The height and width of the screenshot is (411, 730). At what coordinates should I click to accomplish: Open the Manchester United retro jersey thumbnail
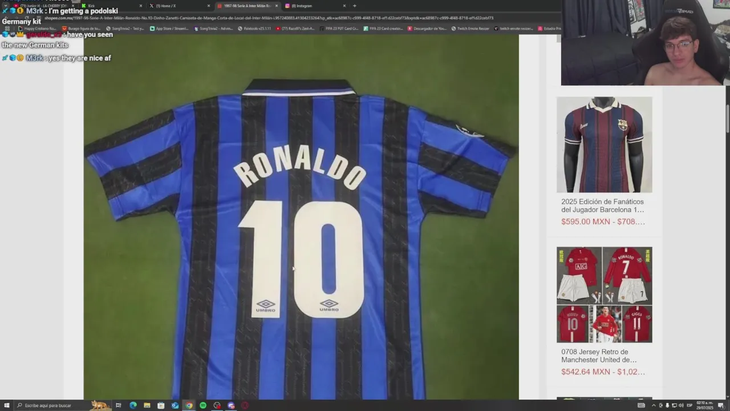point(605,295)
